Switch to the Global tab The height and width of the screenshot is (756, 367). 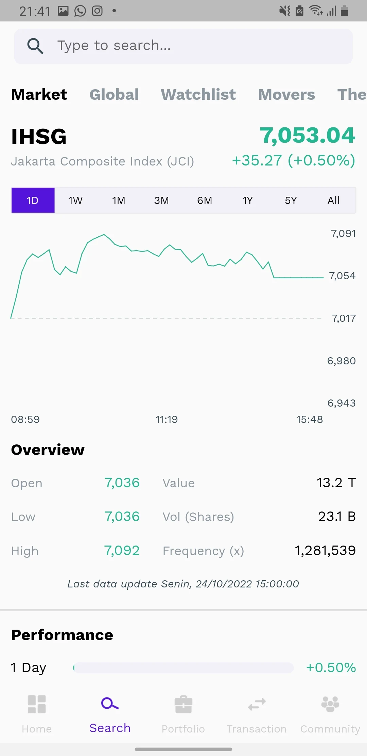114,95
